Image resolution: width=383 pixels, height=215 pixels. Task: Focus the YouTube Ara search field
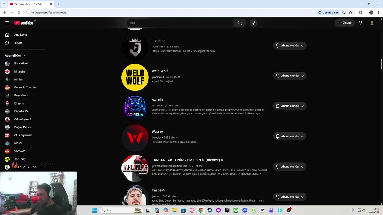tap(180, 23)
